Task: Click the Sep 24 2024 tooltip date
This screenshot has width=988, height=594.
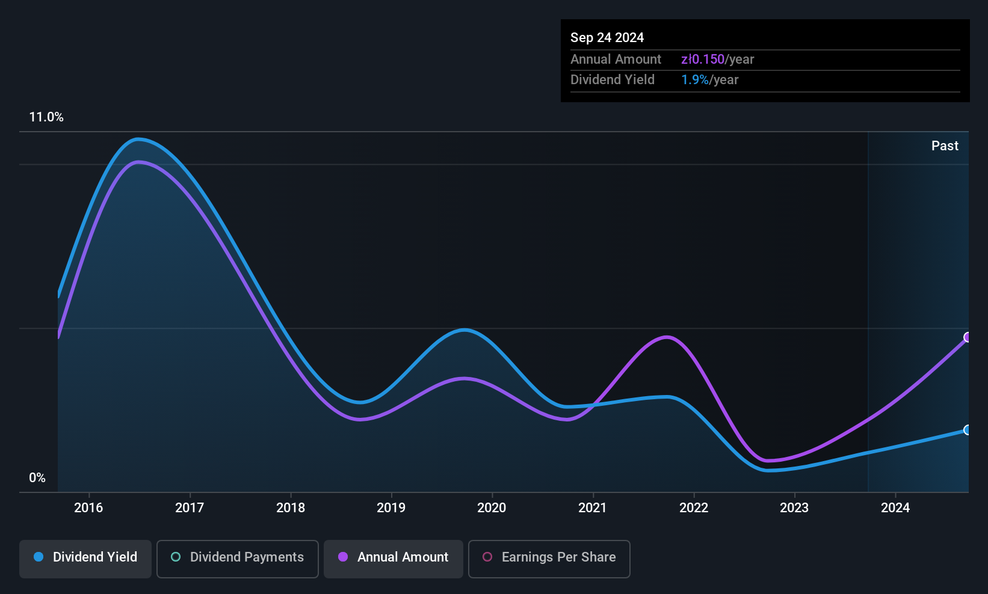Action: pyautogui.click(x=607, y=37)
